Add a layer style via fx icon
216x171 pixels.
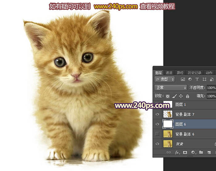(x=177, y=152)
